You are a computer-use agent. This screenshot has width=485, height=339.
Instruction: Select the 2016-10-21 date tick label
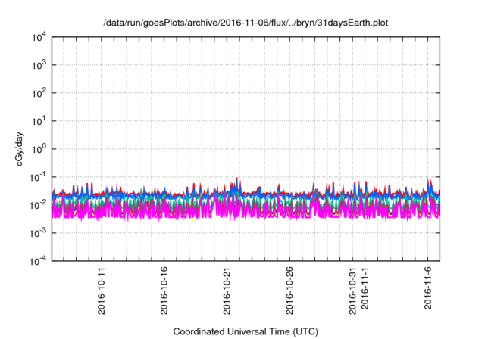tap(227, 288)
